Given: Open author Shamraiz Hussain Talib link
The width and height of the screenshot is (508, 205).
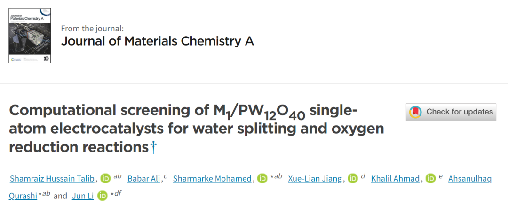Looking at the screenshot, I should click(53, 178).
